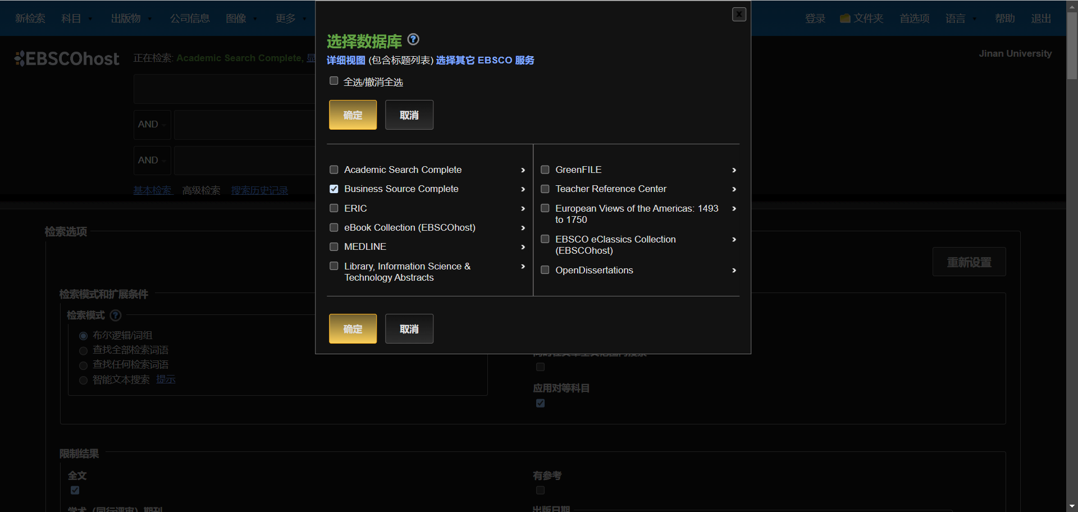The width and height of the screenshot is (1078, 512).
Task: Click the 重新设置 reset button
Action: point(969,262)
